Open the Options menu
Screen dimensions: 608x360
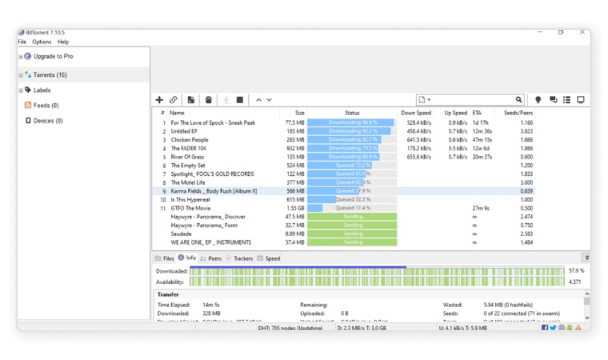pos(41,42)
